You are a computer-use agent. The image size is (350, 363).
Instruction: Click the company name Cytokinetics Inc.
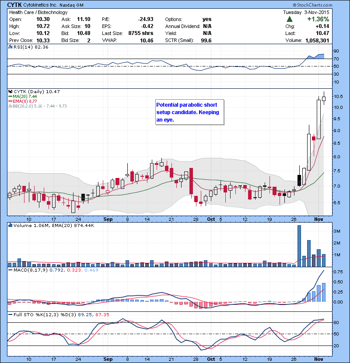click(40, 5)
